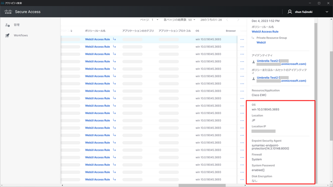
Task: Click the OS value in the highlighted row
Action: click(x=209, y=39)
